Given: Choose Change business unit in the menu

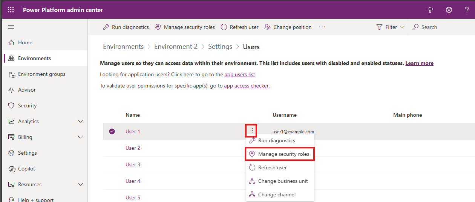Looking at the screenshot, I should pyautogui.click(x=280, y=181).
